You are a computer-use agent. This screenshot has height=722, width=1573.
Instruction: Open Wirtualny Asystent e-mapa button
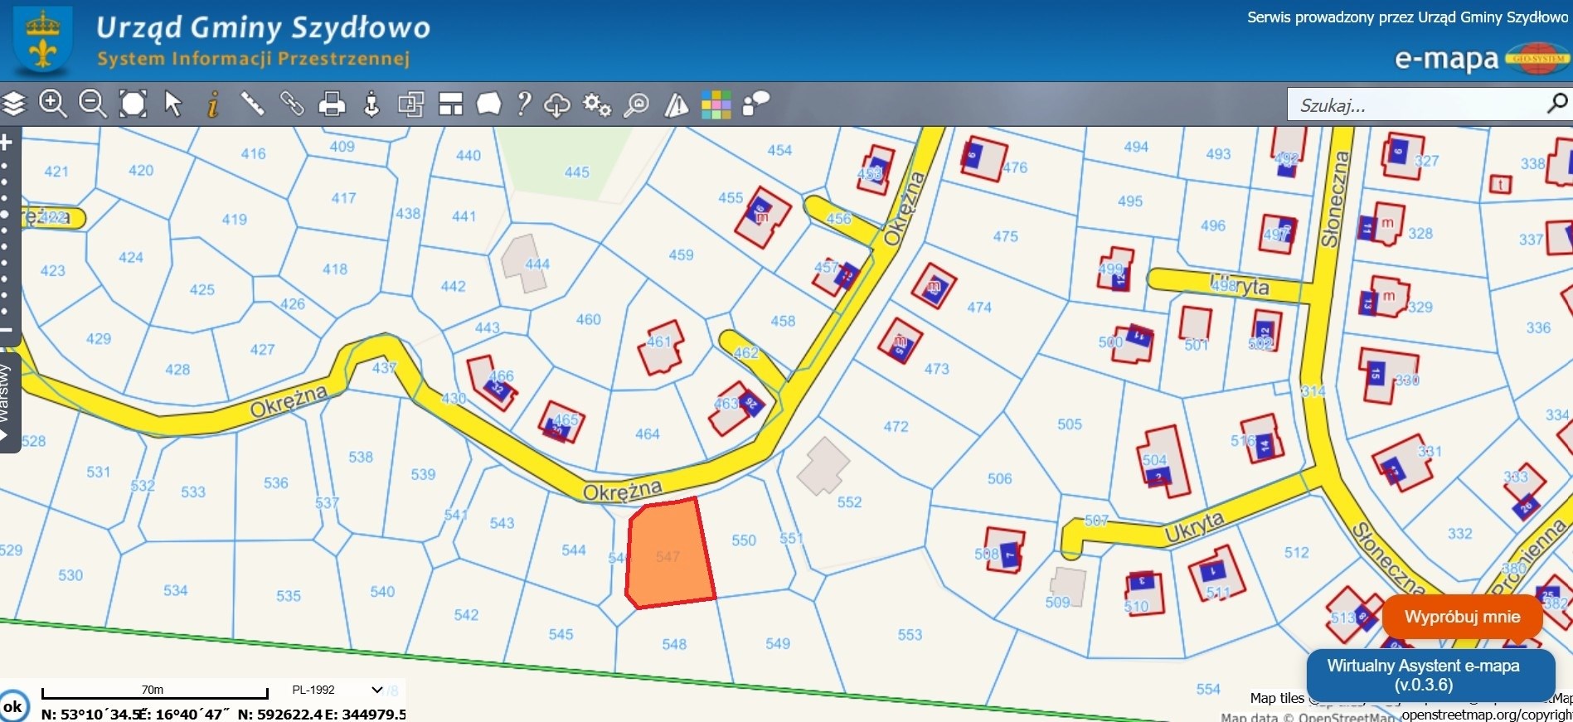(x=1423, y=675)
